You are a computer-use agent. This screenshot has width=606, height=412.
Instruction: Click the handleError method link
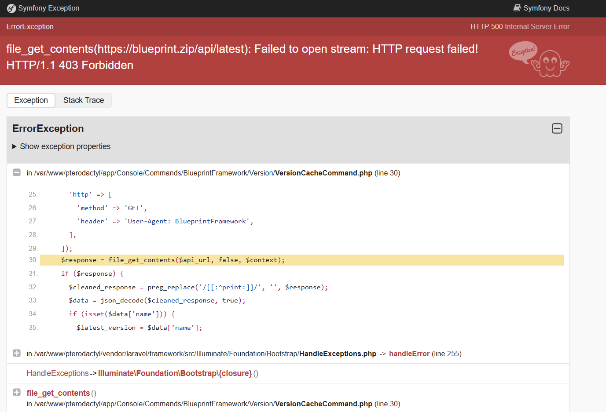pos(409,354)
